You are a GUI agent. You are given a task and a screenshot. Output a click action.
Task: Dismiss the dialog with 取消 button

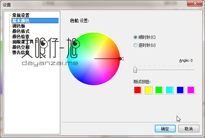[189, 129]
